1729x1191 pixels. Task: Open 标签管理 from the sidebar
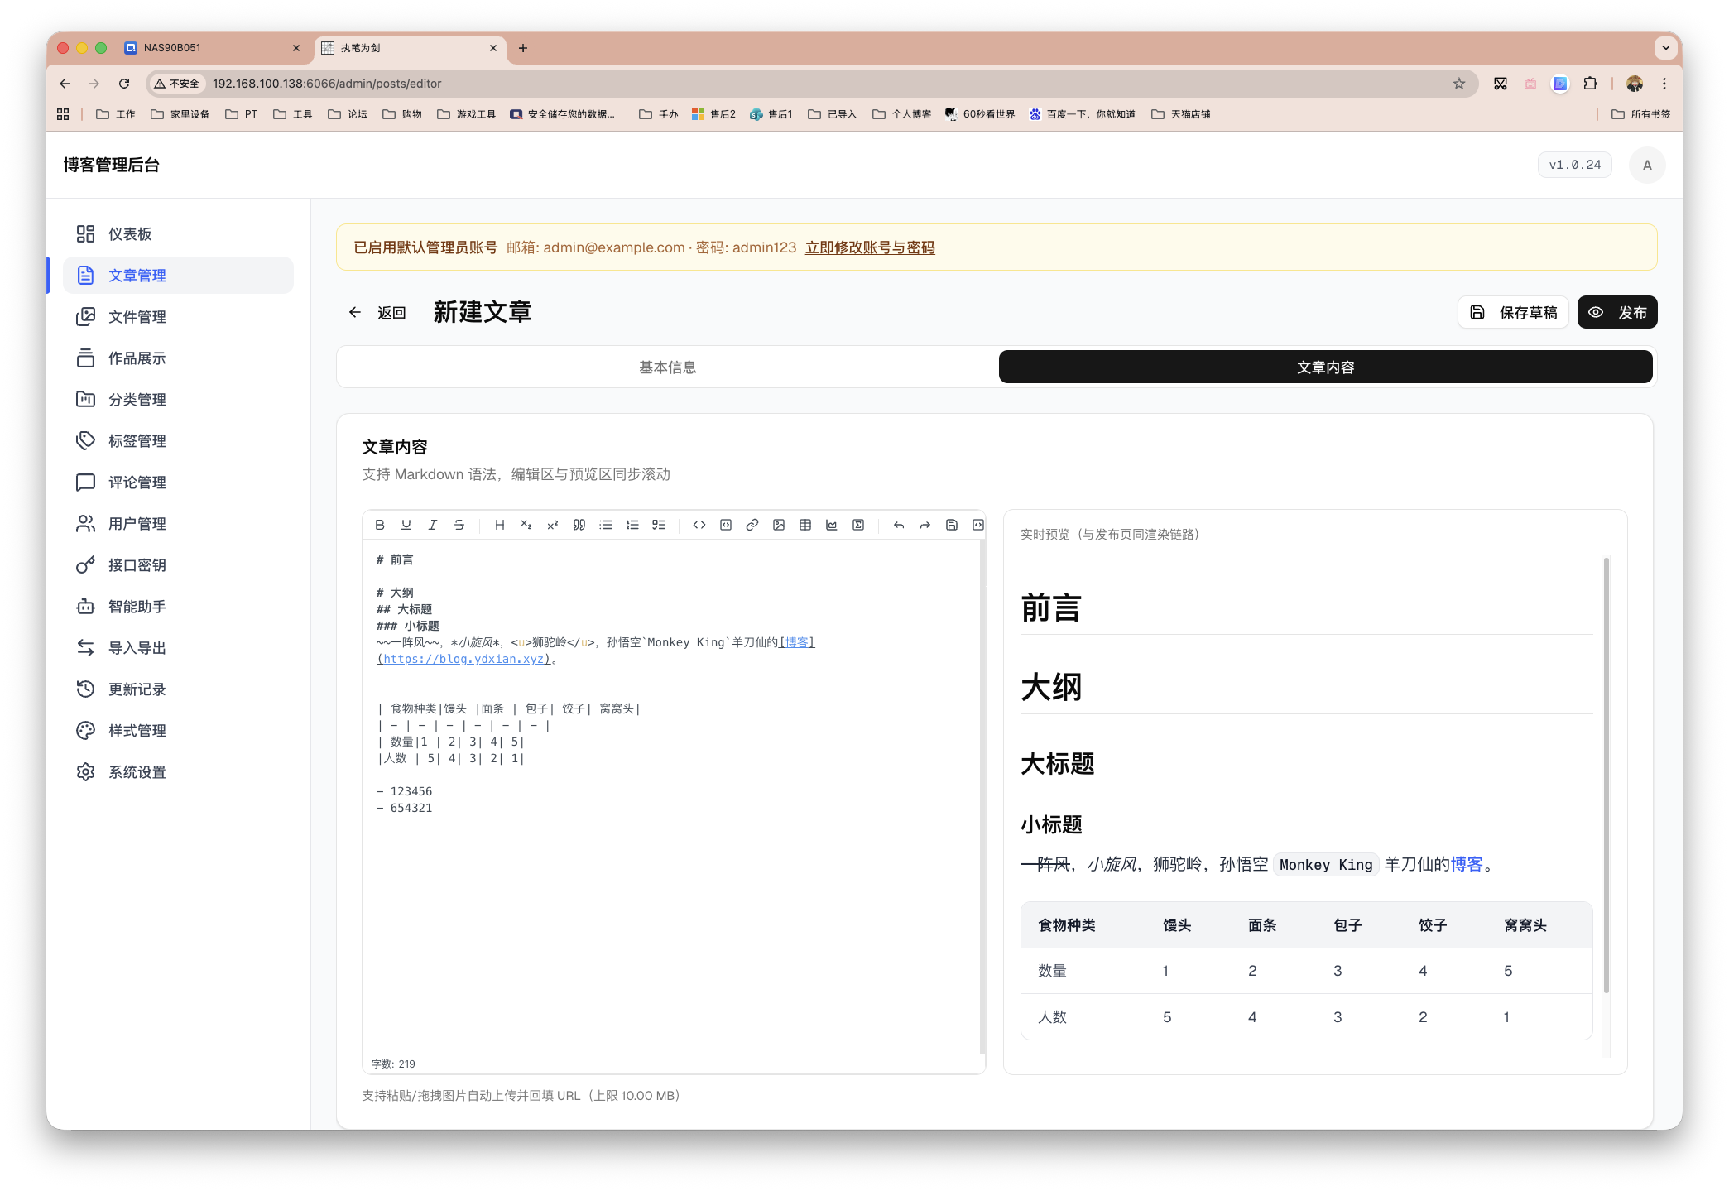coord(137,440)
